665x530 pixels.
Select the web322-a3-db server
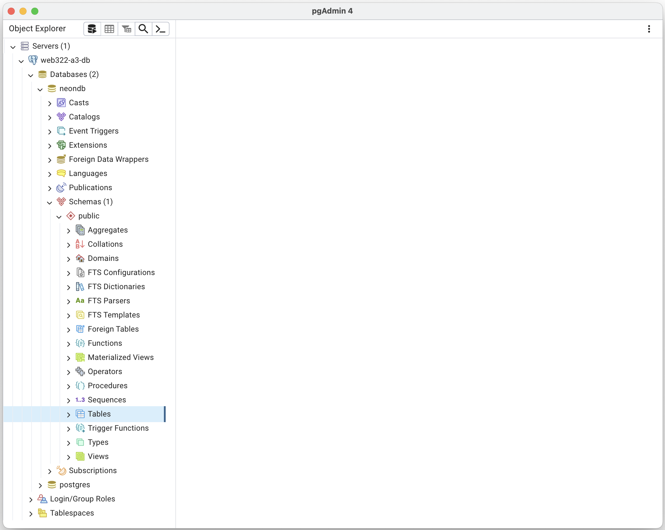tap(65, 60)
